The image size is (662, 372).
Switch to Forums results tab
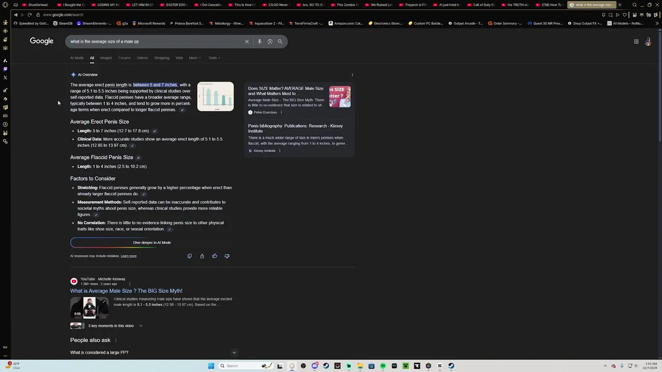(x=124, y=58)
